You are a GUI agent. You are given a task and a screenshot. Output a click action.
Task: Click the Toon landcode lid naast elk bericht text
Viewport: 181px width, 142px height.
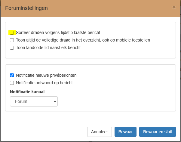[48, 48]
